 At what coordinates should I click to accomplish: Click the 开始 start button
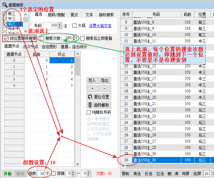(8, 173)
